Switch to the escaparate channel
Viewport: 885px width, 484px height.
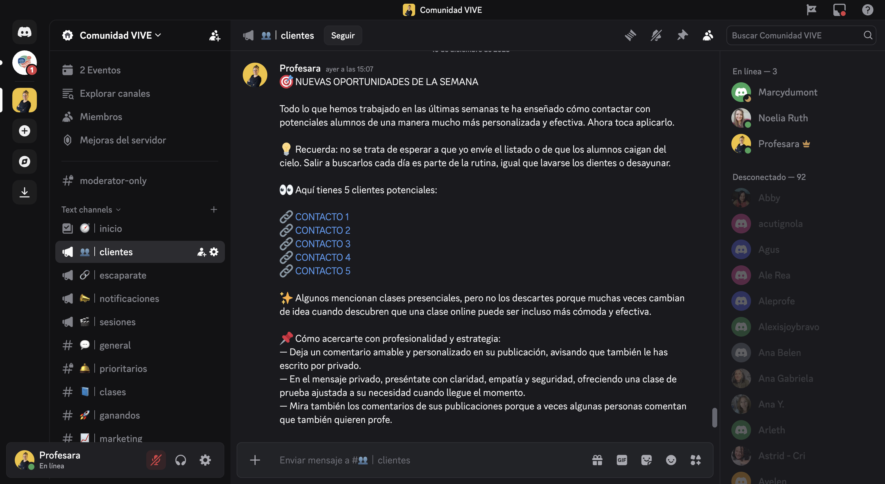[123, 275]
